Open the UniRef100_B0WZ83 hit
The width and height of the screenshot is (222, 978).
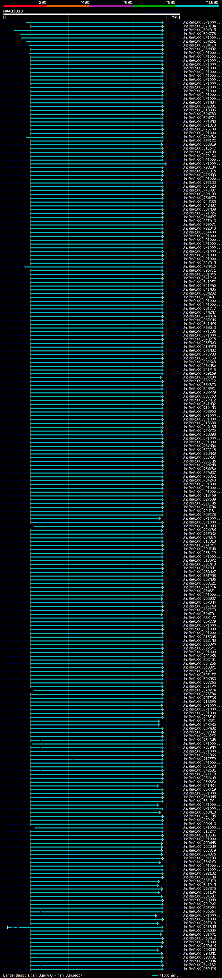(199, 114)
